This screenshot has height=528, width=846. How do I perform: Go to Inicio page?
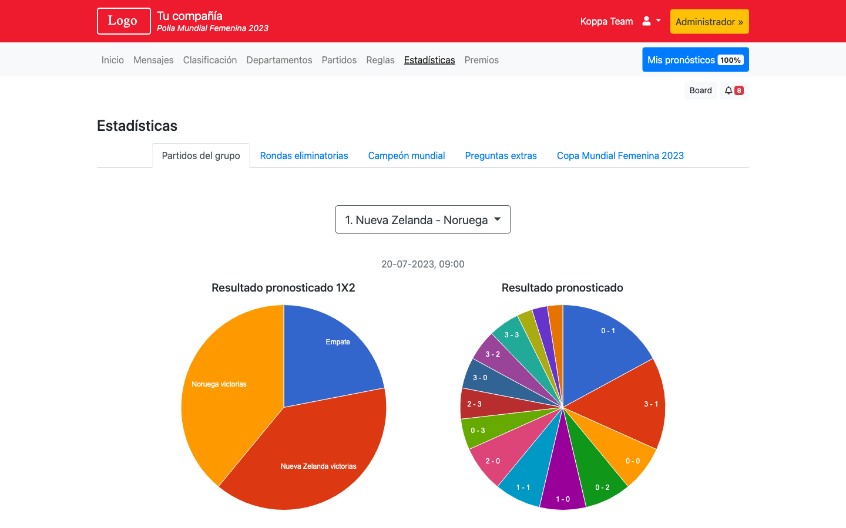pos(113,60)
